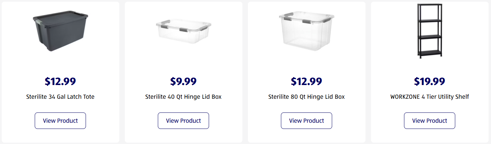This screenshot has width=491, height=144.
Task: Open the Sterilite 34 Gal Latch Tote title
Action: [60, 97]
